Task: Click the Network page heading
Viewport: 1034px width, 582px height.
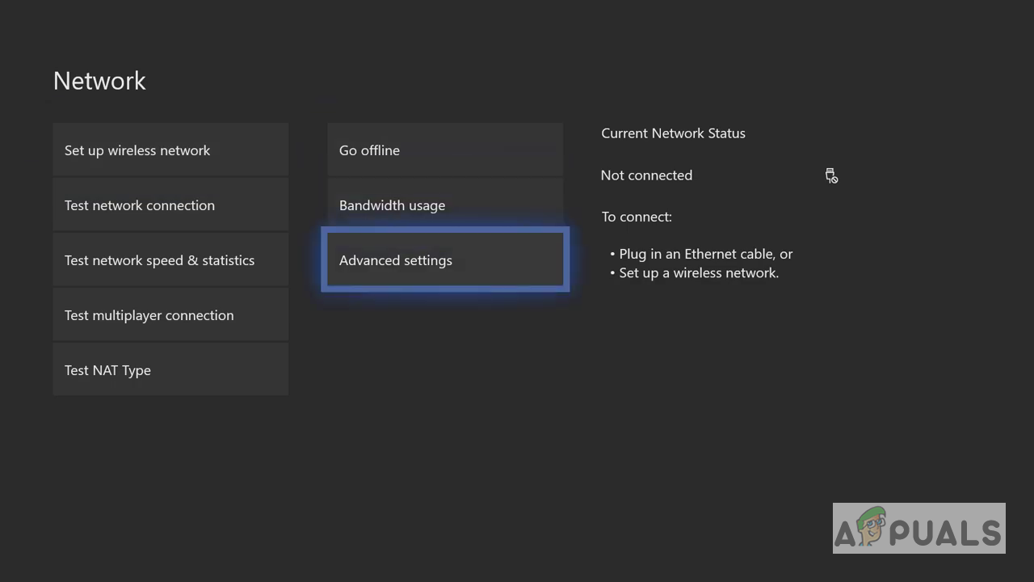Action: coord(99,81)
